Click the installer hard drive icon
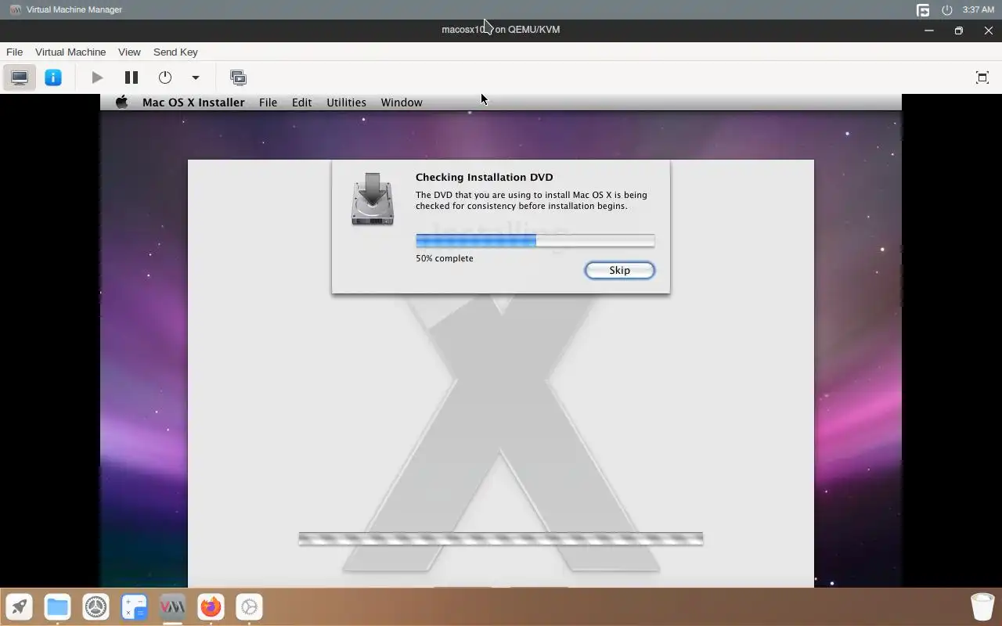The width and height of the screenshot is (1002, 626). click(x=373, y=199)
